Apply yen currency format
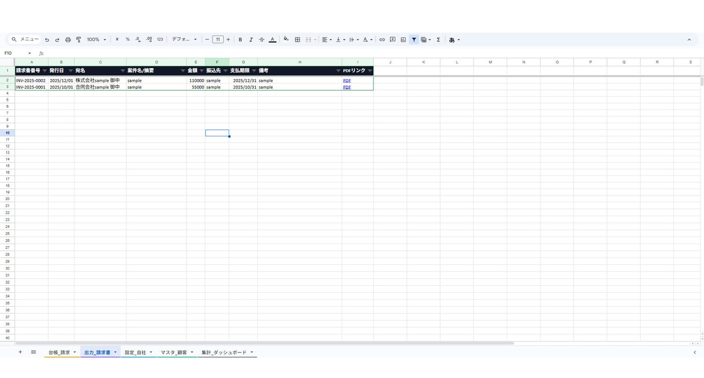 pos(117,40)
